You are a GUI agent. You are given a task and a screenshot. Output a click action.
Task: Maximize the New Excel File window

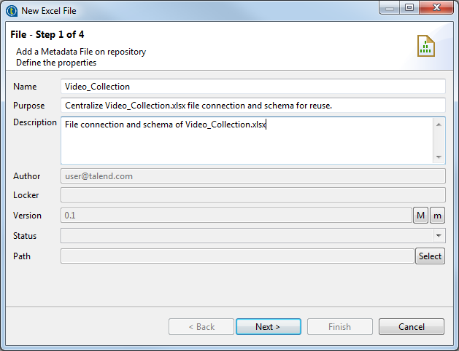coord(409,10)
